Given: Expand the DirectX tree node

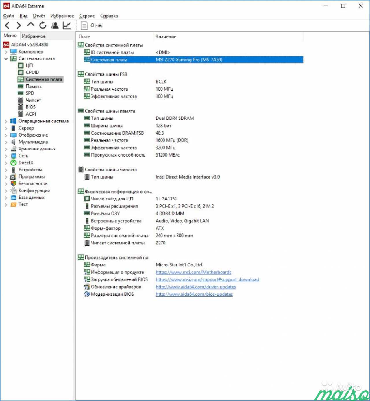Looking at the screenshot, I should click(x=6, y=163).
